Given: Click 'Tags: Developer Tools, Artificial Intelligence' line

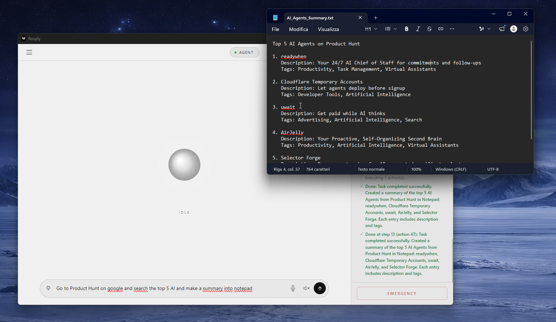Looking at the screenshot, I should coord(346,94).
